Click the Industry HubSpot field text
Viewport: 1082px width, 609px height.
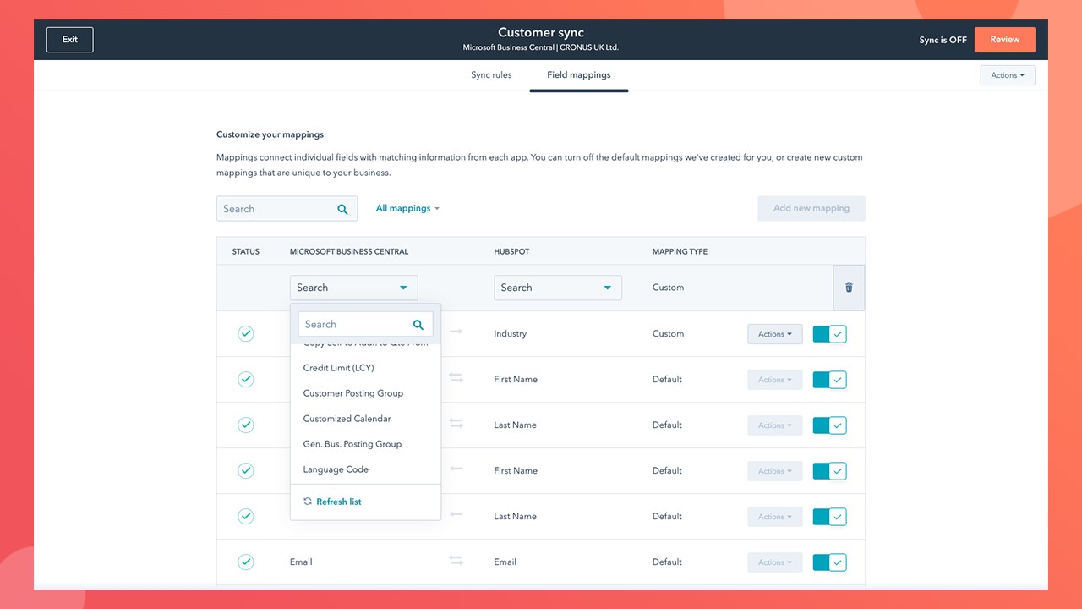[x=510, y=334]
